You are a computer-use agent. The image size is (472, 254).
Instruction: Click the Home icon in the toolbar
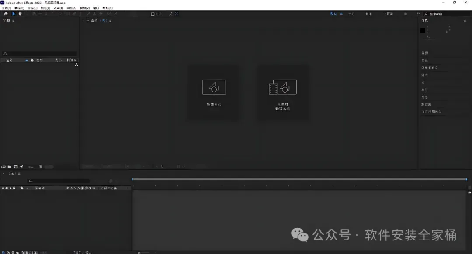coord(6,14)
